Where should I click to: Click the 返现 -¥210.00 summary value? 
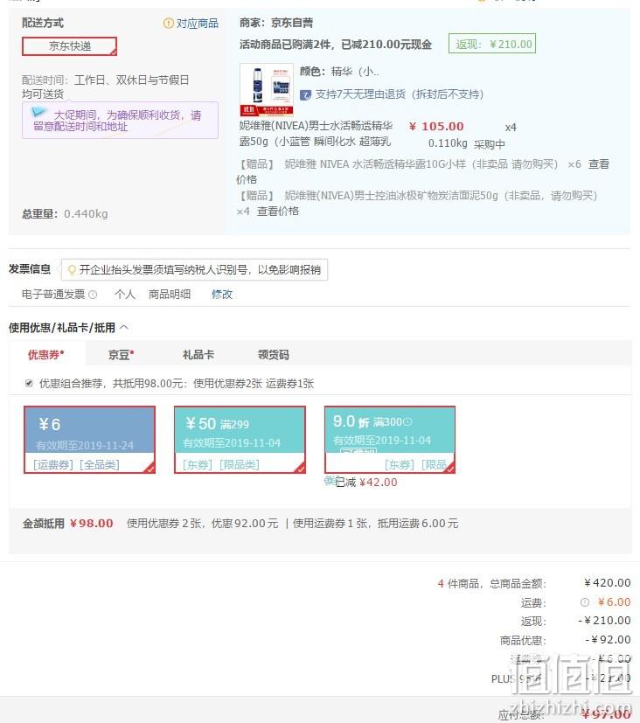604,621
